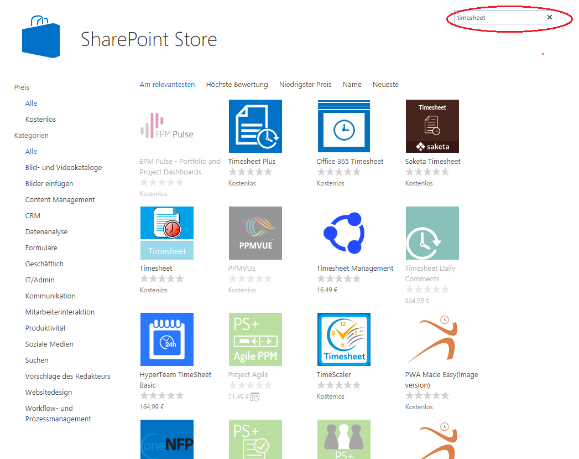Open the Saketa Timesheet title link

(x=433, y=161)
